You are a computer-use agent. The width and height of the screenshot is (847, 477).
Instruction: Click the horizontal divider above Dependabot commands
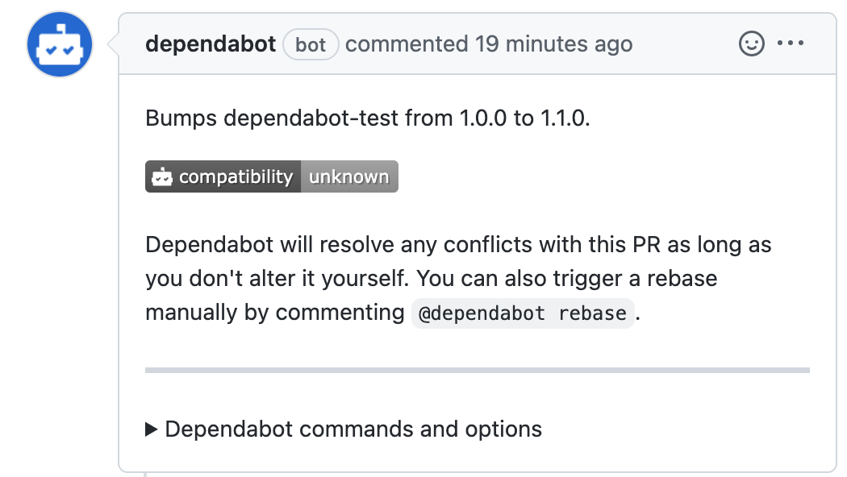pos(478,370)
